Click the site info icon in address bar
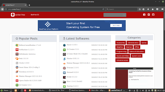 pos(6,9)
